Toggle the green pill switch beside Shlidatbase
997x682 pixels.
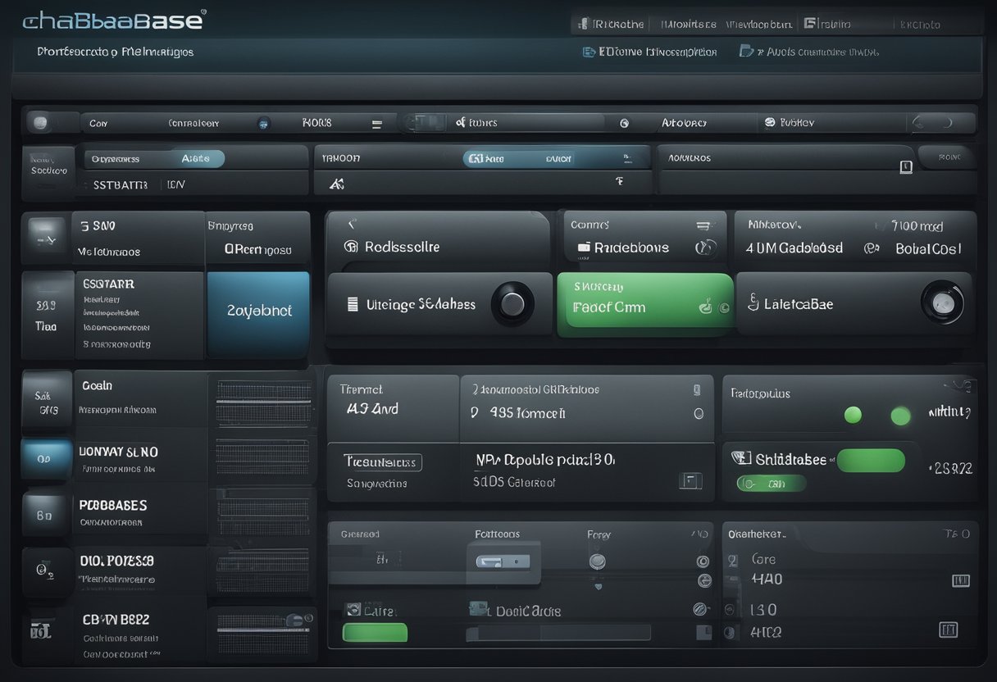point(872,461)
